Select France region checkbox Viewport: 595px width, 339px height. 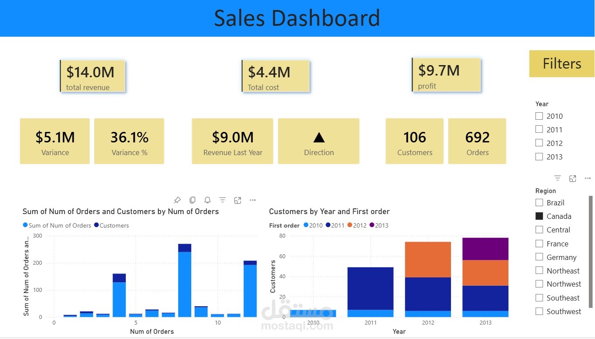click(539, 243)
